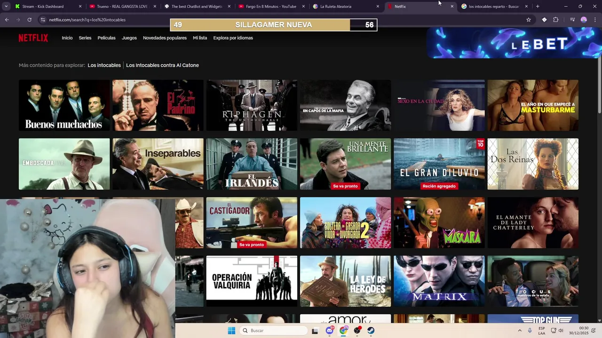
Task: View site information icon in the address bar
Action: (x=43, y=20)
